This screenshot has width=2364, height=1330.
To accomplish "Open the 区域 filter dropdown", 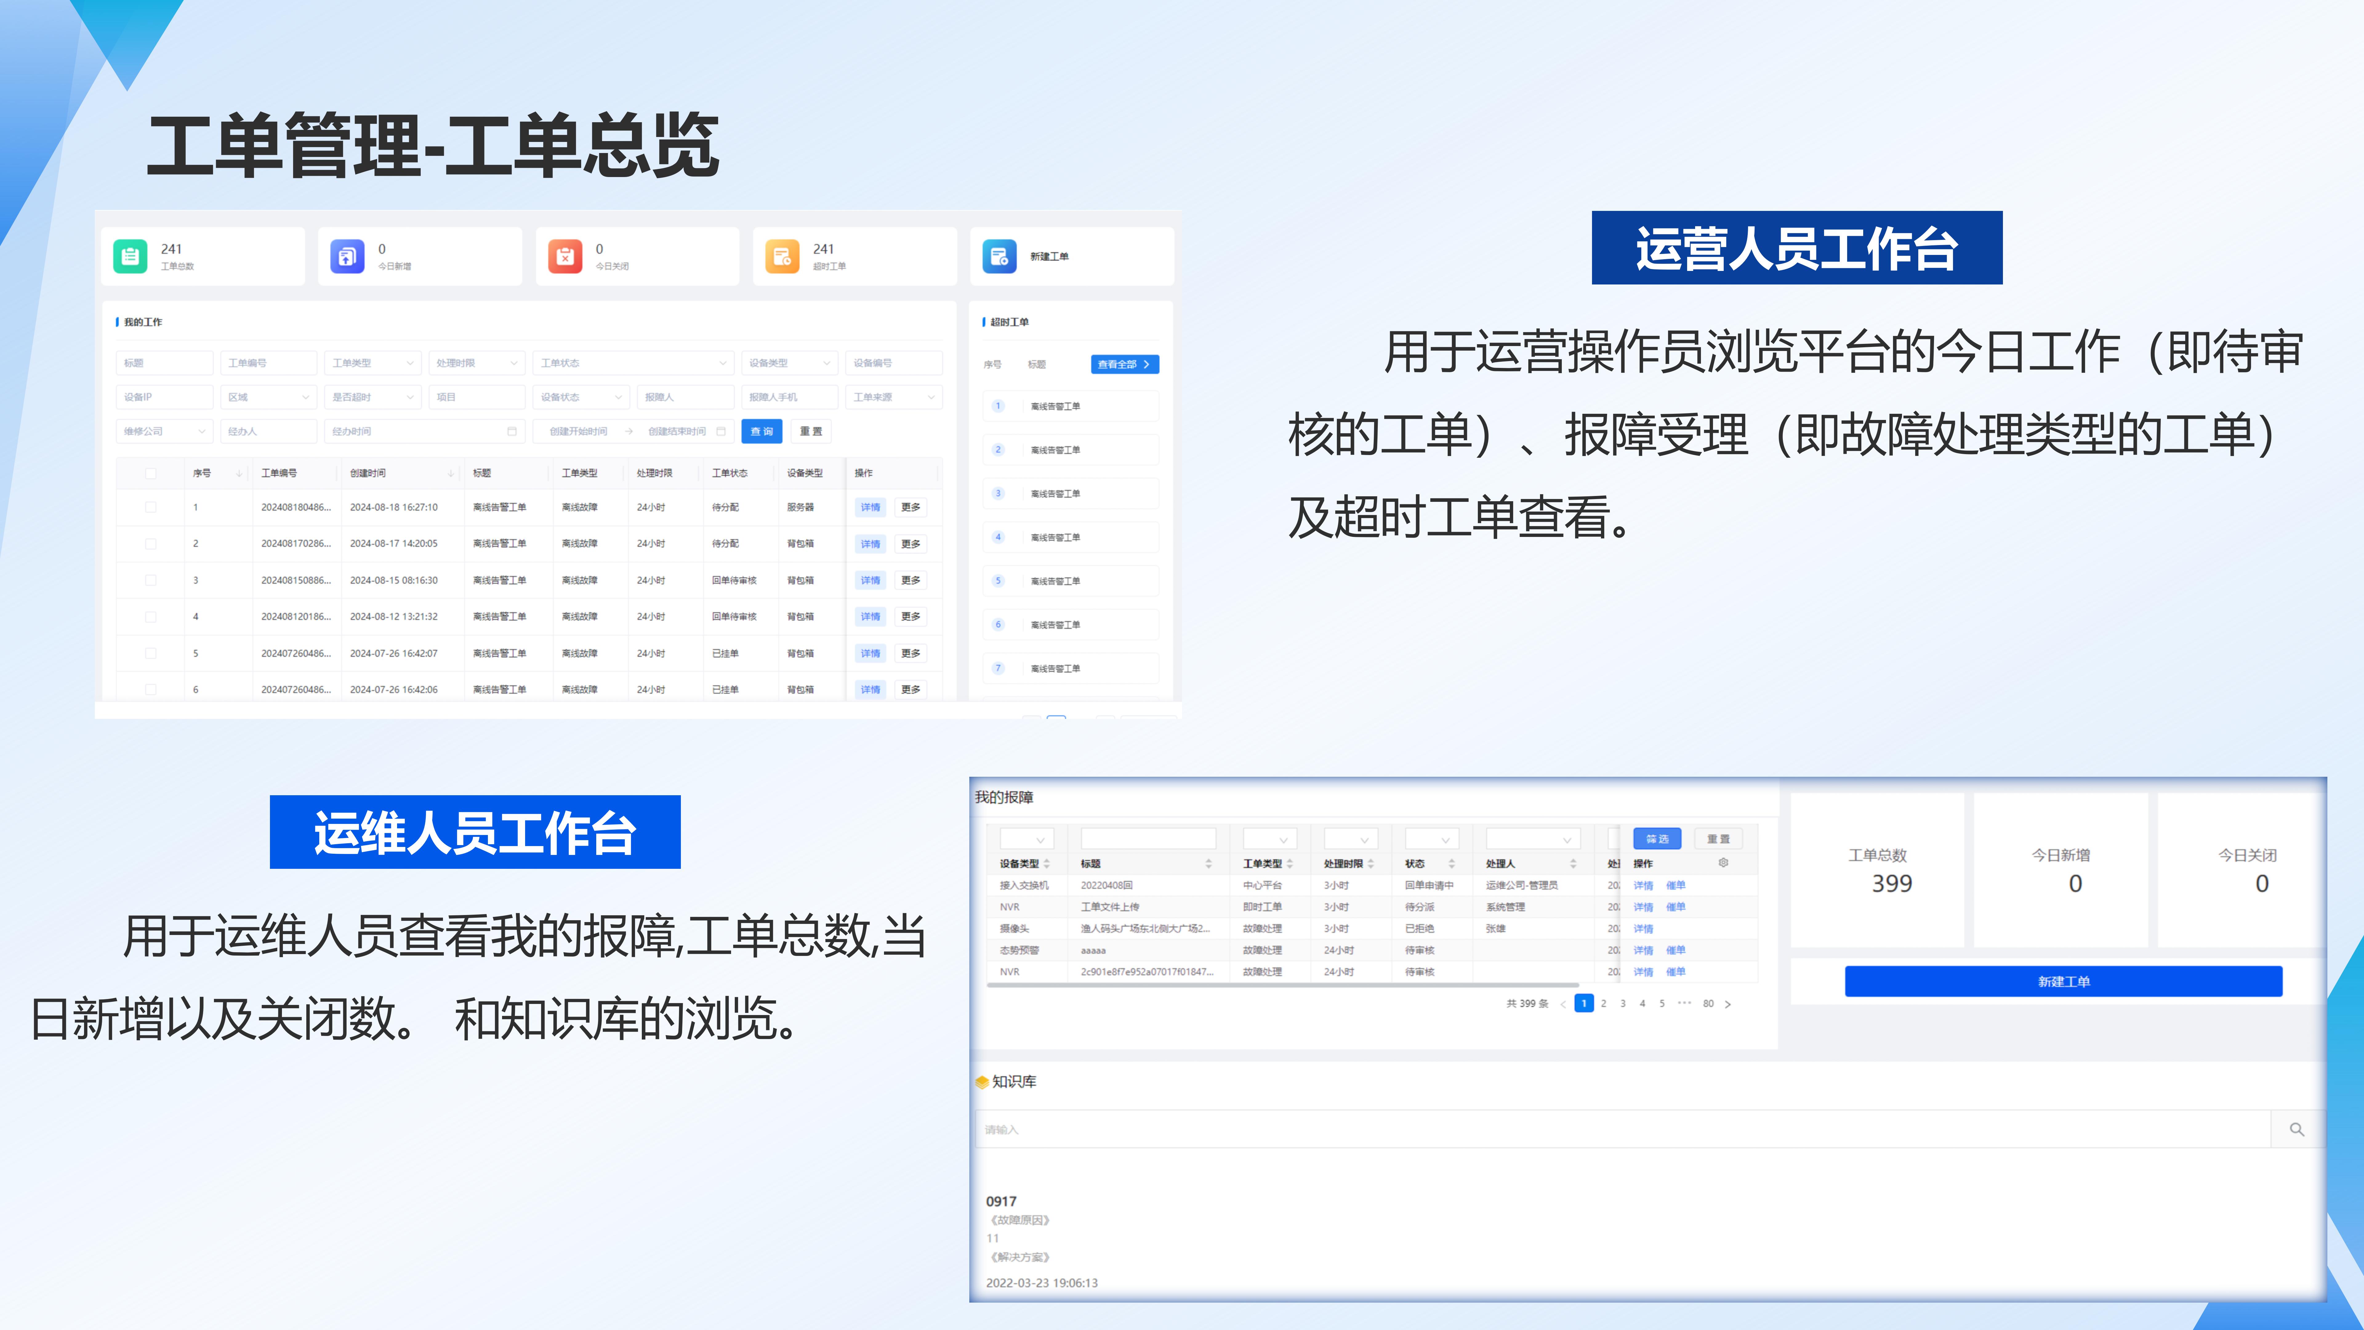I will [269, 397].
